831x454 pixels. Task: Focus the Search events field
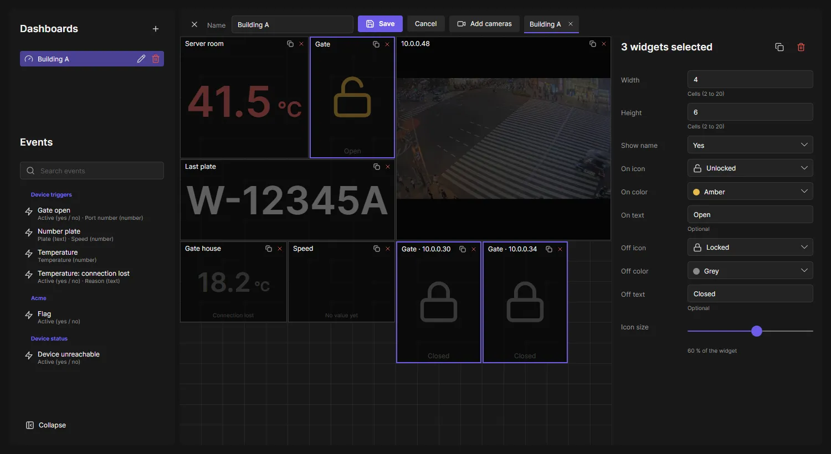point(92,171)
